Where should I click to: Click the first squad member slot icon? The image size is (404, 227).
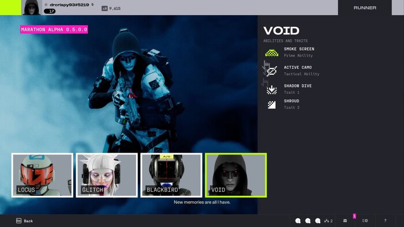point(298,221)
